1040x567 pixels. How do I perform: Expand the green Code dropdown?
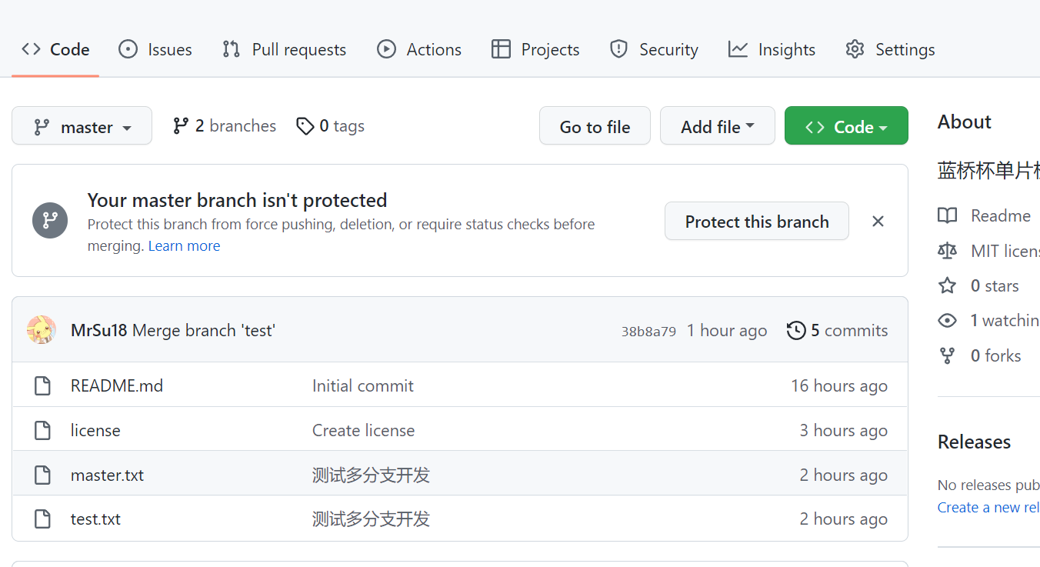point(846,126)
